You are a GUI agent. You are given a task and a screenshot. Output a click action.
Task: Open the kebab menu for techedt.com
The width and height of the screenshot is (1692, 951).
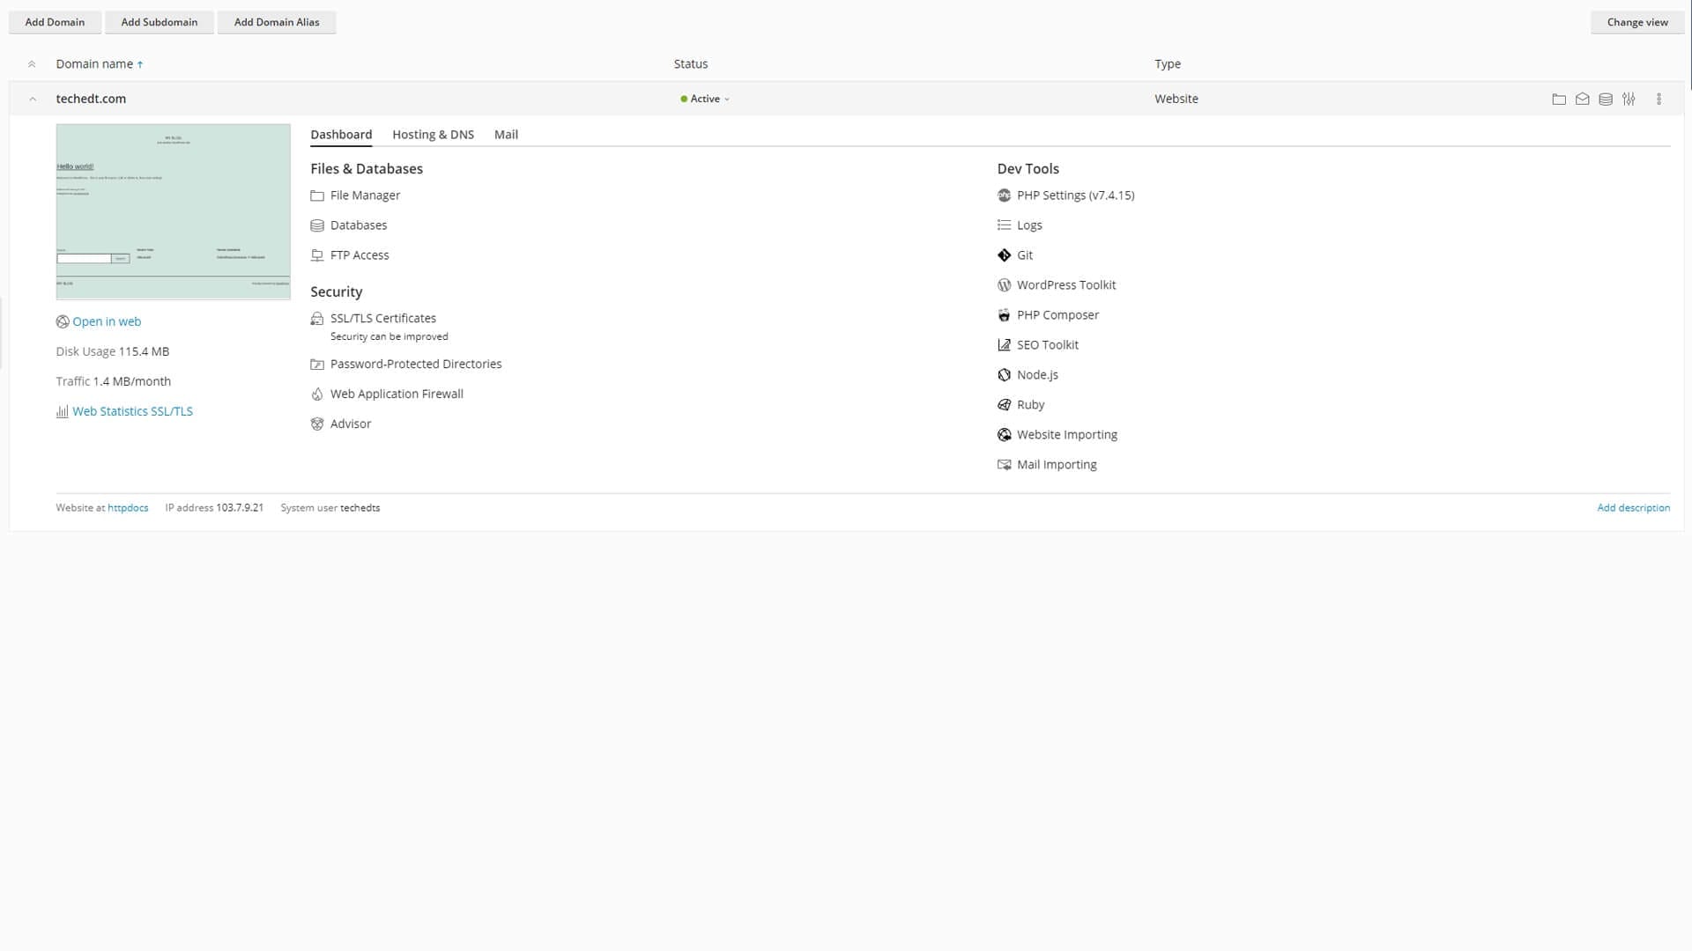tap(1659, 100)
